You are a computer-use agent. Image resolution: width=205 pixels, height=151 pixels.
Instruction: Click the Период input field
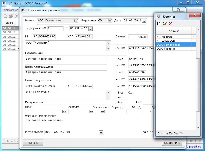(x=117, y=112)
